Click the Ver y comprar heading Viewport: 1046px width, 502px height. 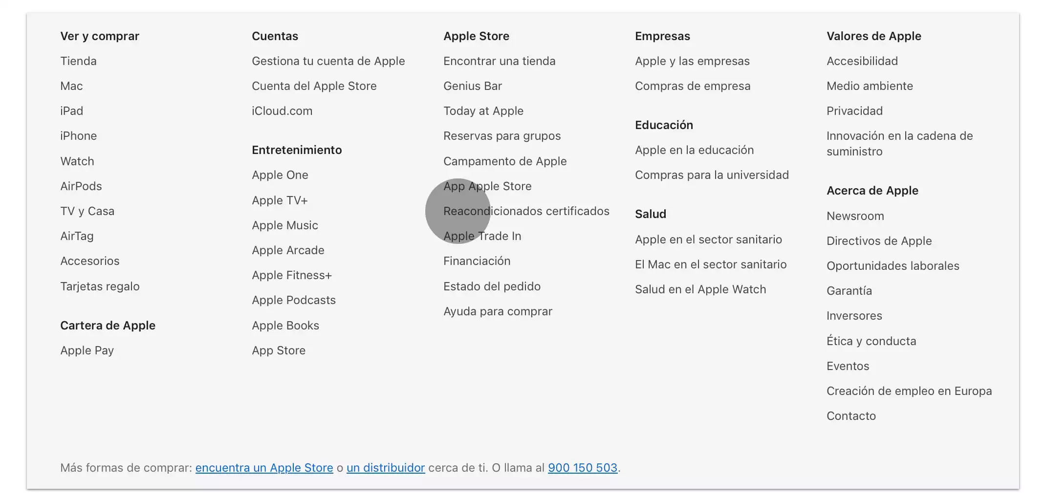(100, 36)
